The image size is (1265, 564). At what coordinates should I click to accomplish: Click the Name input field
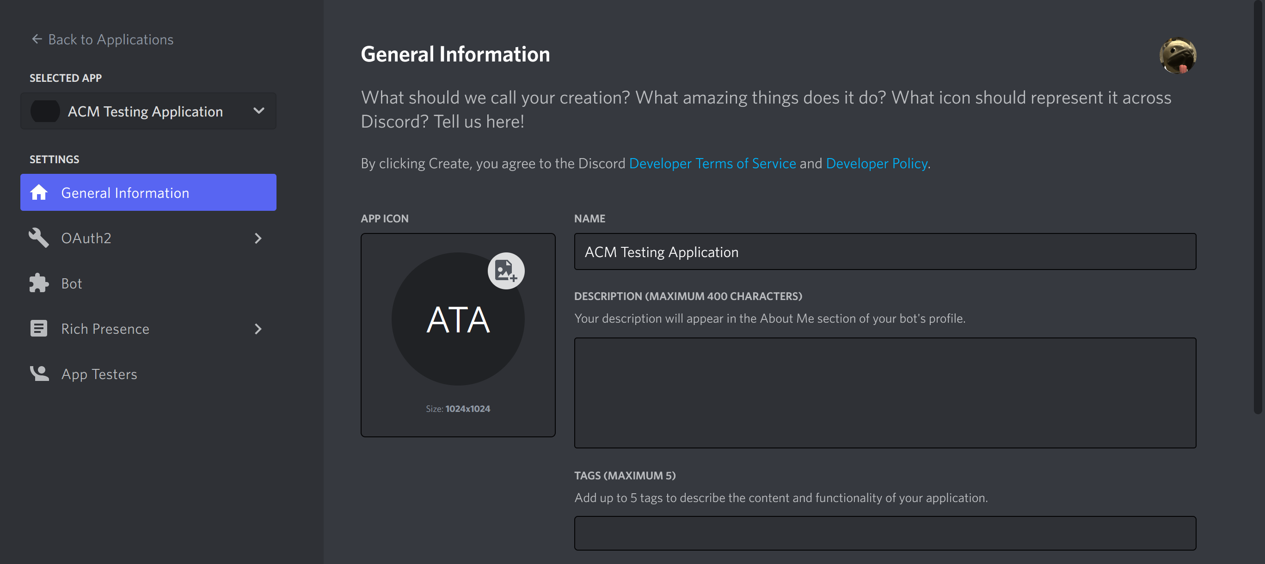click(884, 252)
